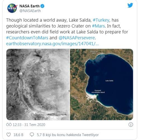Image resolution: width=148 pixels, height=140 pixels.
Task: View the Jezero Crater grayscale image
Action: (38, 85)
